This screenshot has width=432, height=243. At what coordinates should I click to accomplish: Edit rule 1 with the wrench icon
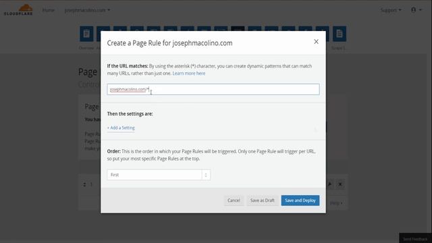[x=329, y=184]
